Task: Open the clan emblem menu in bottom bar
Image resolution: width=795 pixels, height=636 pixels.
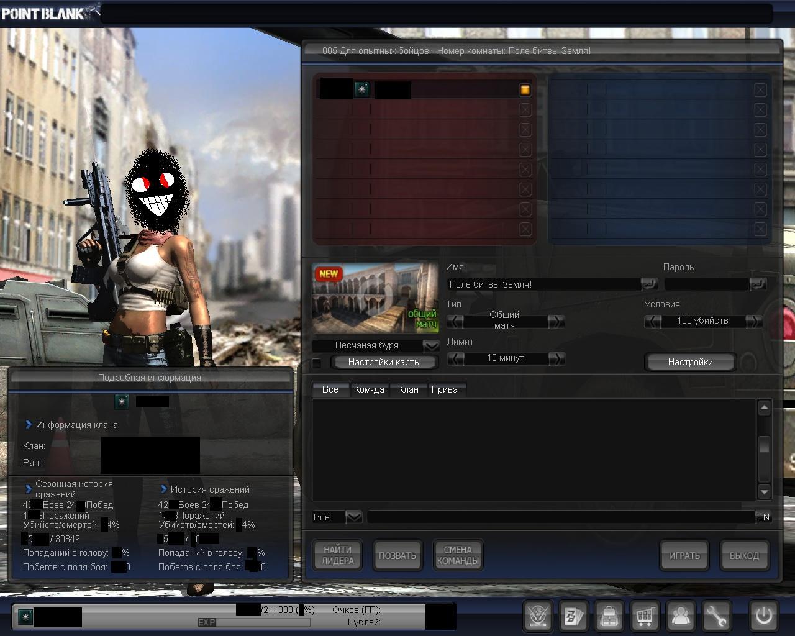Action: pyautogui.click(x=537, y=616)
